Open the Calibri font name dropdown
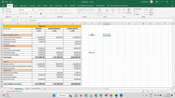Viewport: 175px width, 98px height. tap(32, 10)
